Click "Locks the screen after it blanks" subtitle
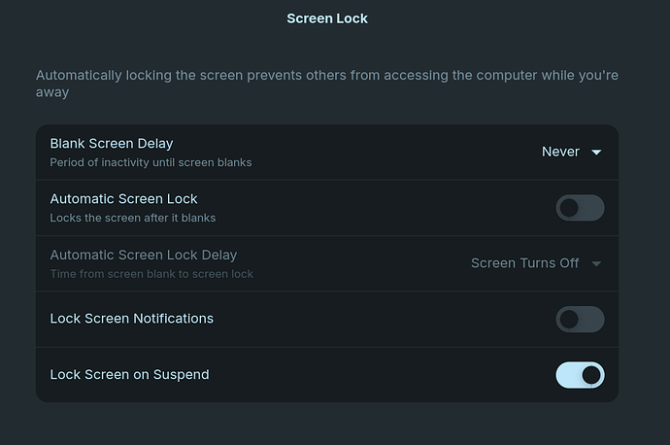The height and width of the screenshot is (445, 670). point(133,218)
